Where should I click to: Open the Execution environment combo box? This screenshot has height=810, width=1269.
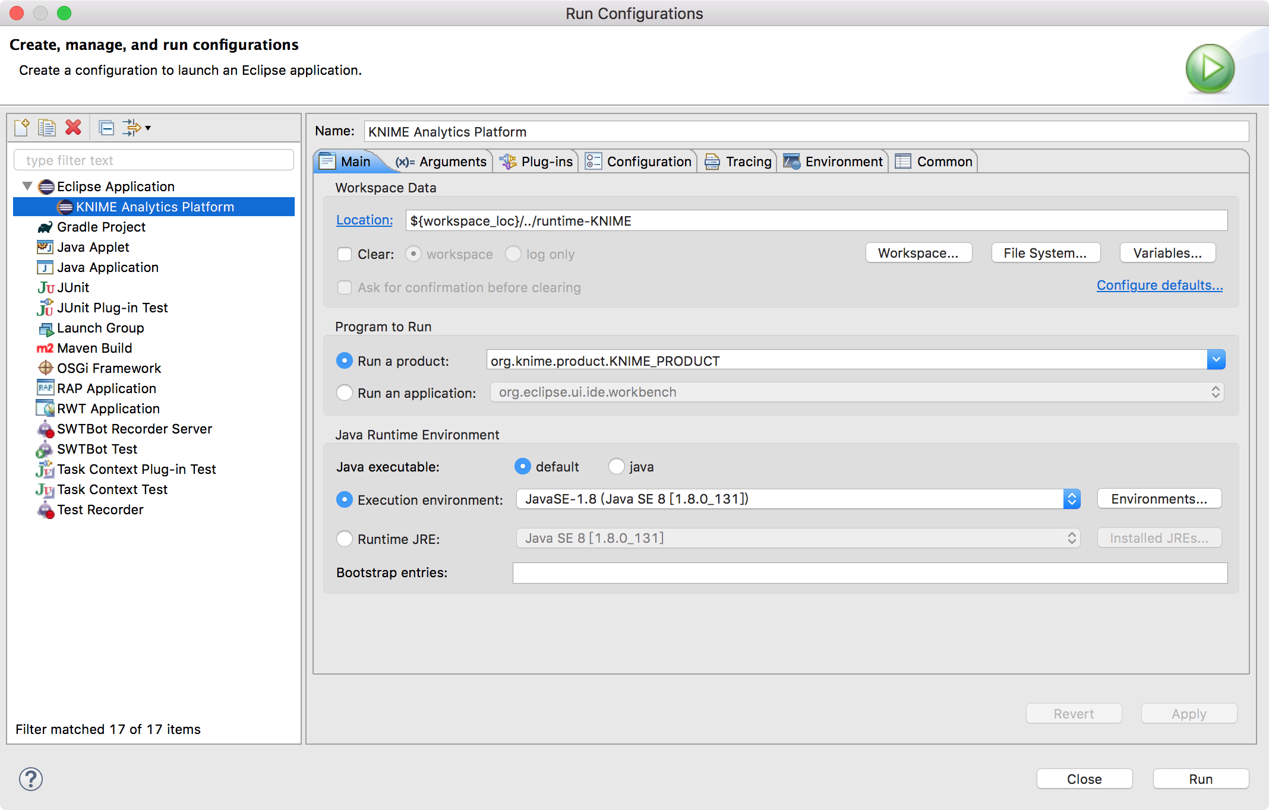1071,499
